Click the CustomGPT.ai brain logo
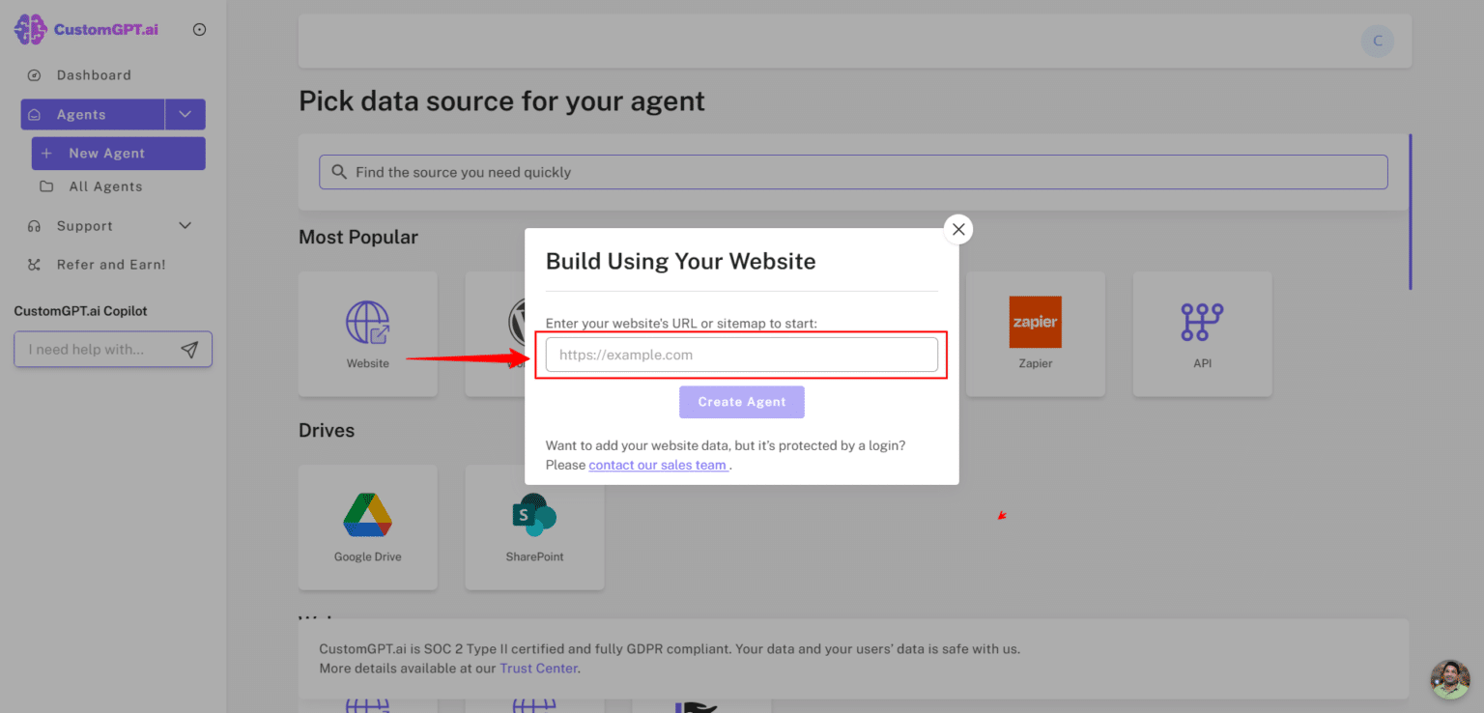 click(31, 30)
